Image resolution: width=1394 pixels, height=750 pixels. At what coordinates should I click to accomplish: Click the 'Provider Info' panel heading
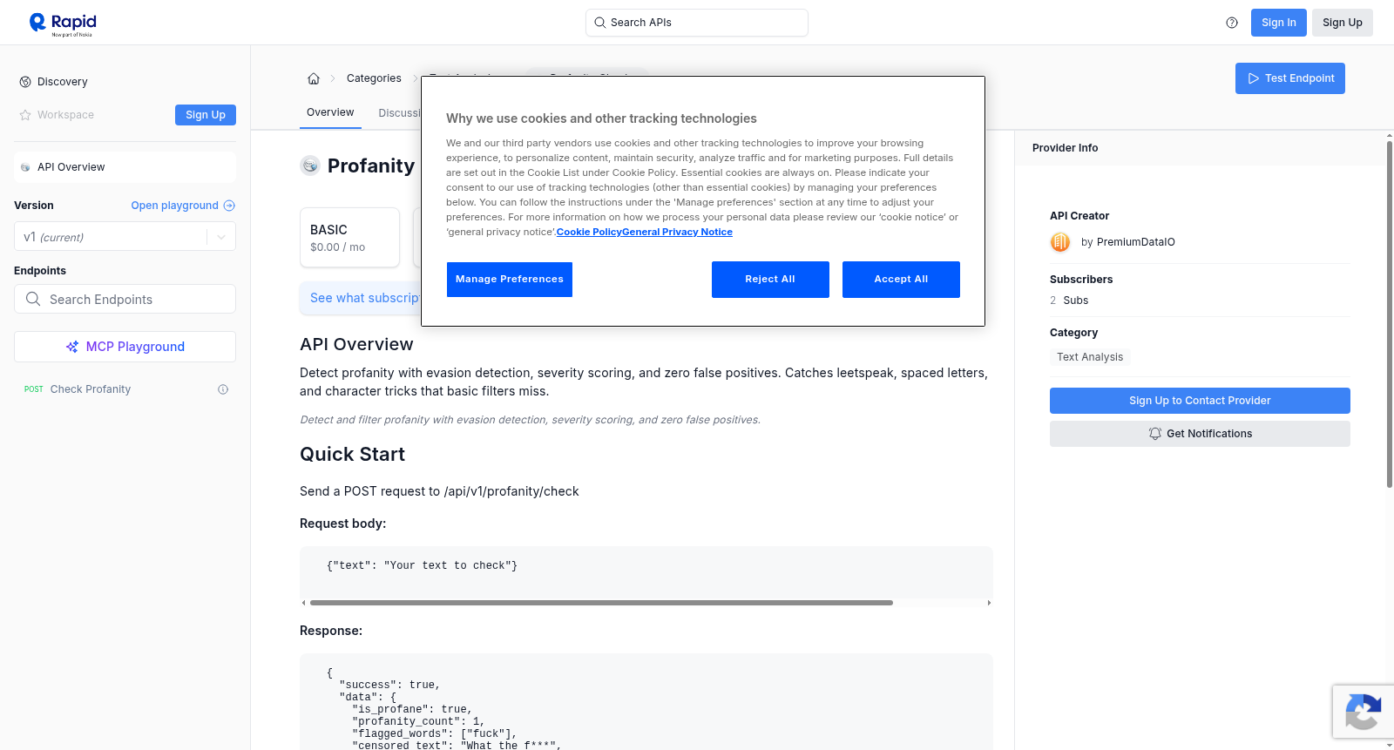(1065, 148)
